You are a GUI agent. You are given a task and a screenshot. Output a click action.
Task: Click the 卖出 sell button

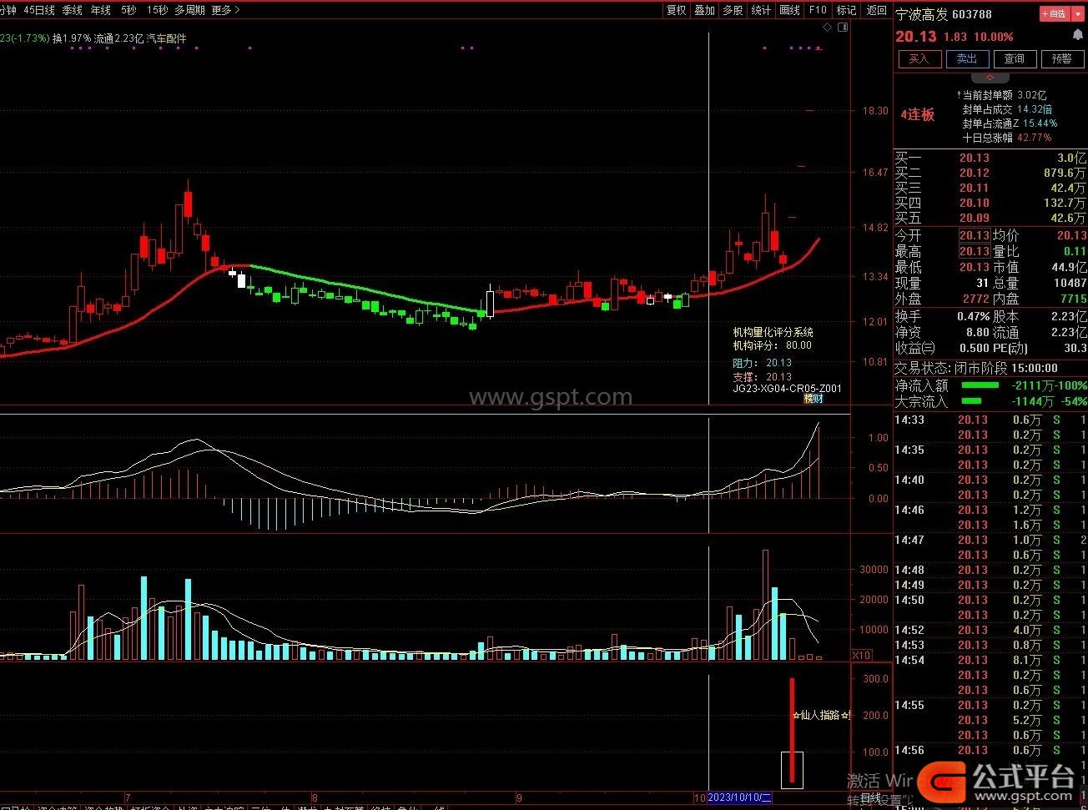point(967,59)
